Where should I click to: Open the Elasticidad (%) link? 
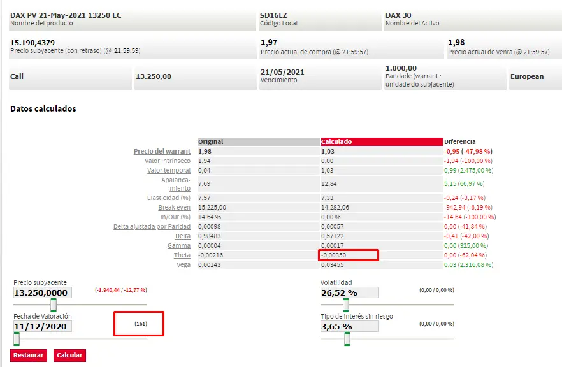point(168,198)
